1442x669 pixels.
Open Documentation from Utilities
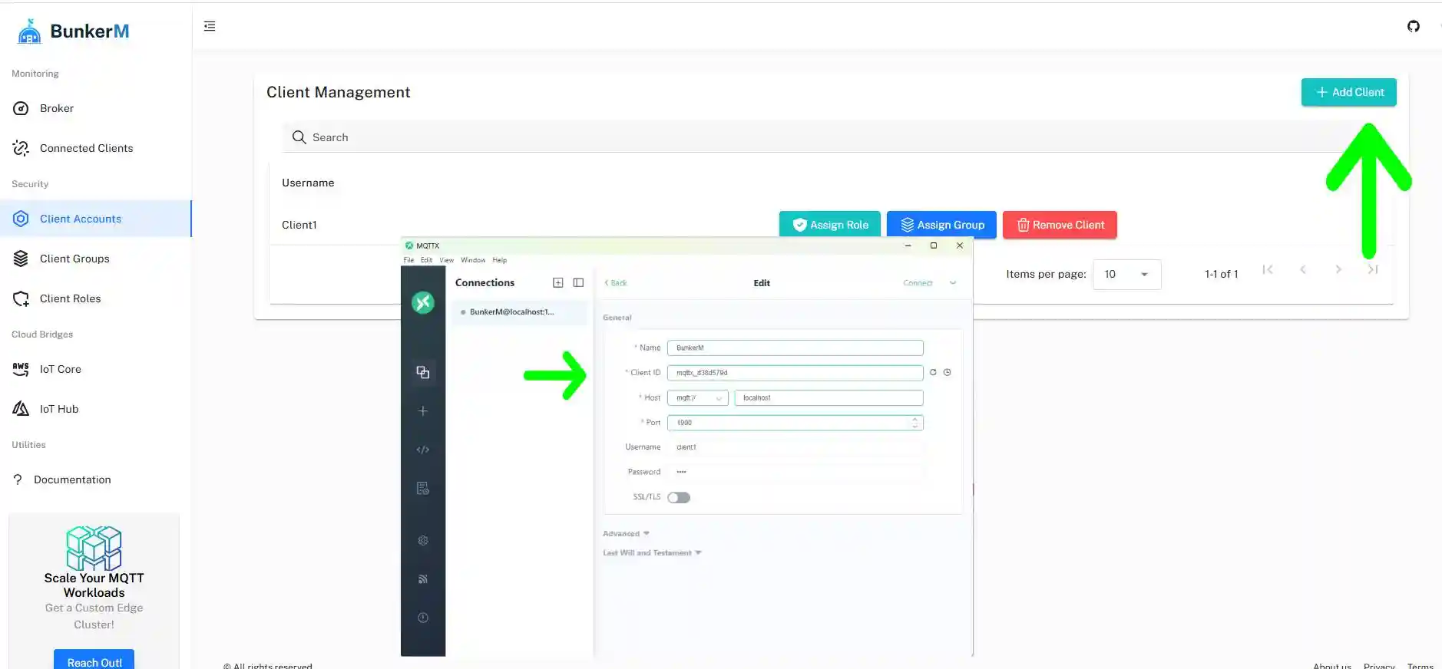pyautogui.click(x=96, y=480)
